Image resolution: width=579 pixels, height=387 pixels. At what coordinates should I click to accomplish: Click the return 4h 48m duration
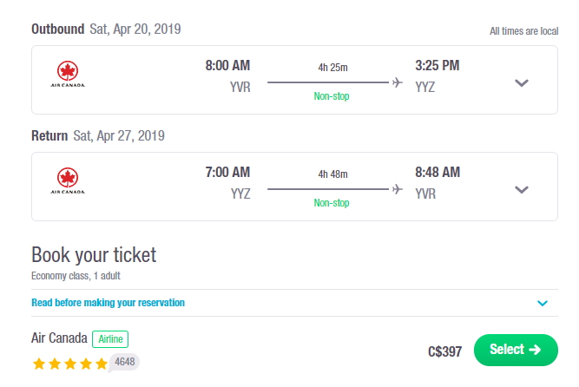point(332,174)
